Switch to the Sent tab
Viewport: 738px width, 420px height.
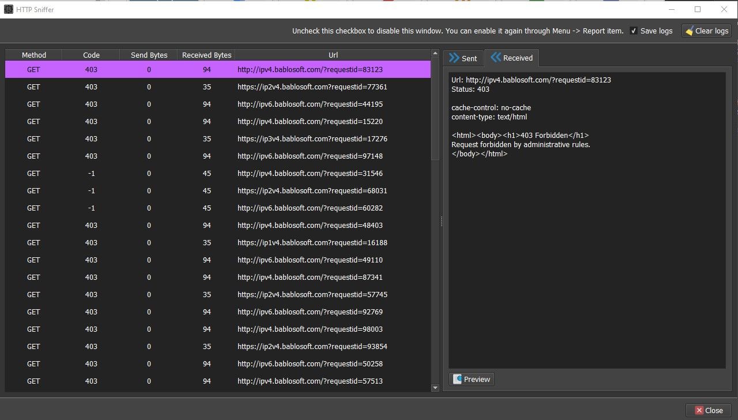pyautogui.click(x=464, y=58)
